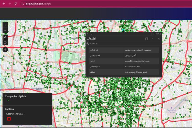The width and height of the screenshot is (192, 128).
Task: Go to the previous selected feature
Action: click(88, 34)
